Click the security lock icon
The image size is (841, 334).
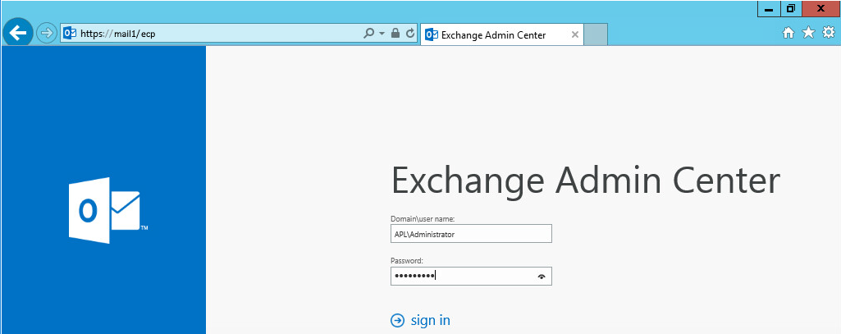[395, 34]
